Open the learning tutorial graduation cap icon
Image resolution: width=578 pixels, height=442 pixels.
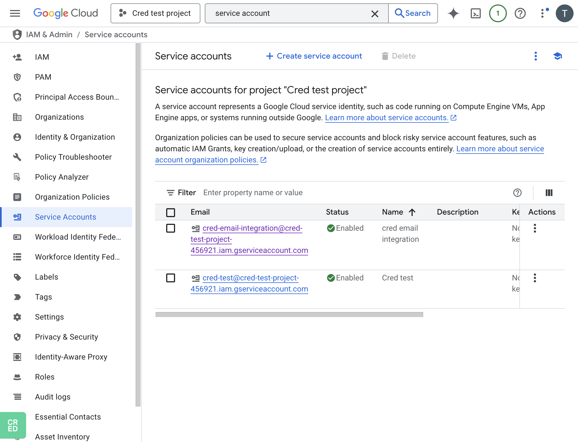pyautogui.click(x=557, y=56)
